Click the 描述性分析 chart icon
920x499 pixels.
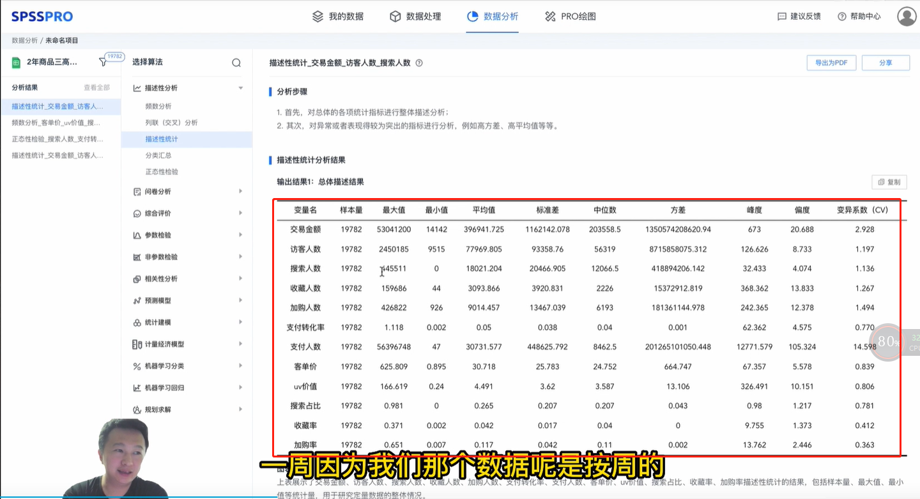pyautogui.click(x=137, y=88)
